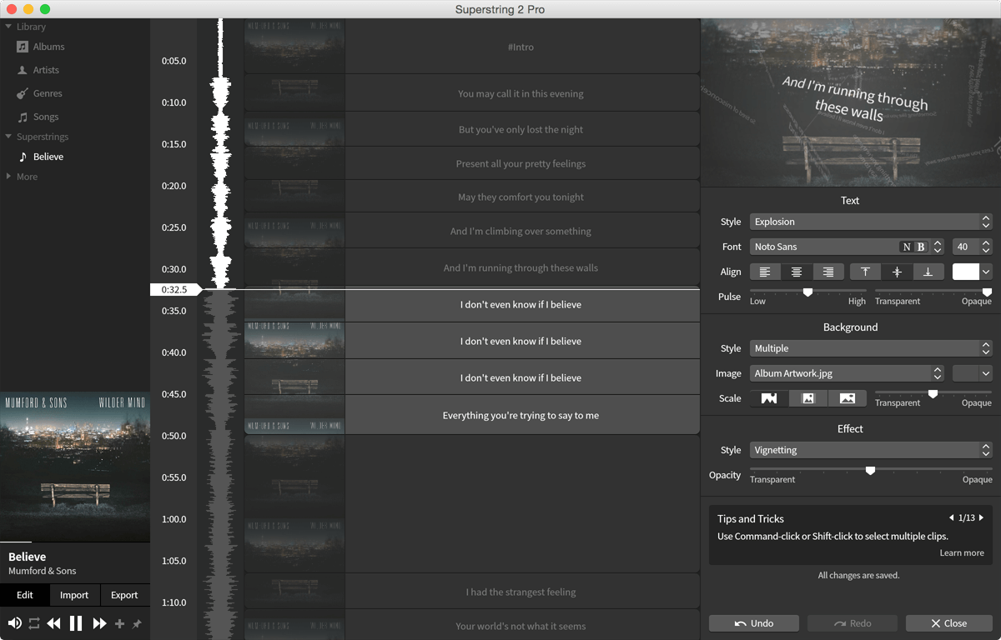This screenshot has height=640, width=1001.
Task: Switch to the Export tab
Action: (124, 595)
